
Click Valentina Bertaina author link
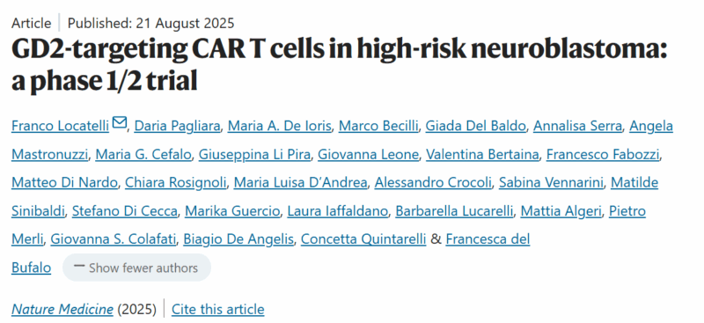[x=482, y=155]
